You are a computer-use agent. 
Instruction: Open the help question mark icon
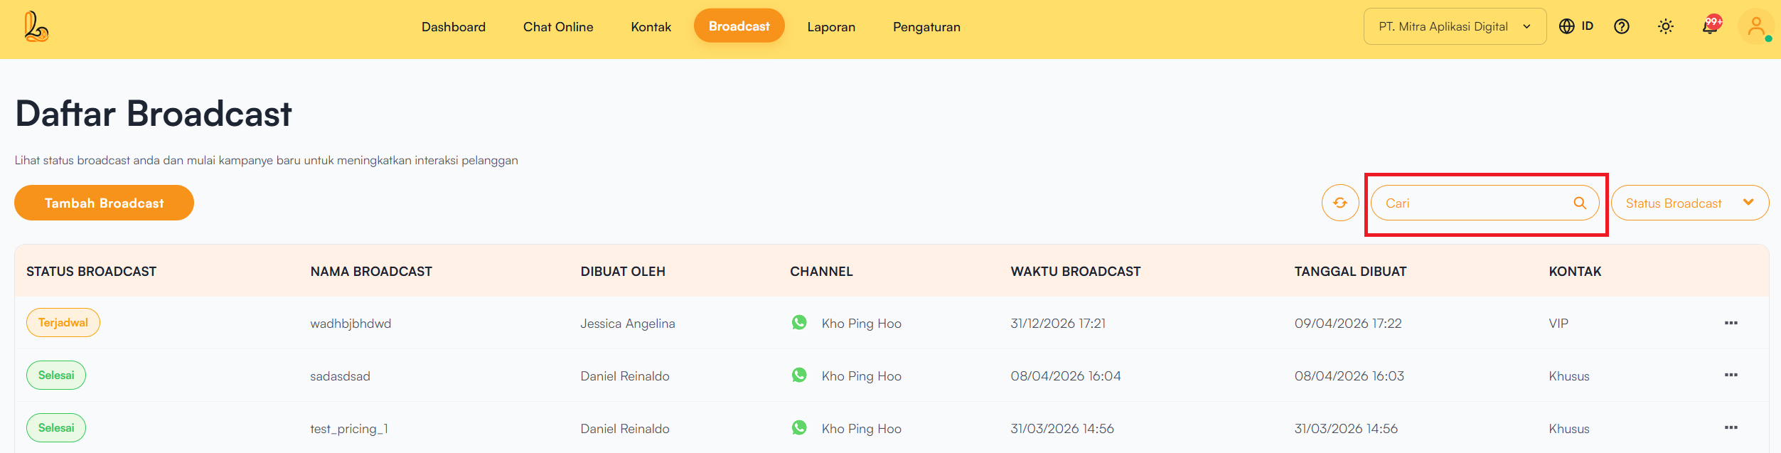click(1621, 26)
